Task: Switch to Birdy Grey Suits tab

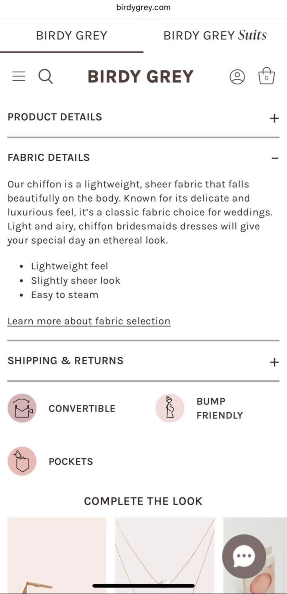Action: pyautogui.click(x=215, y=35)
